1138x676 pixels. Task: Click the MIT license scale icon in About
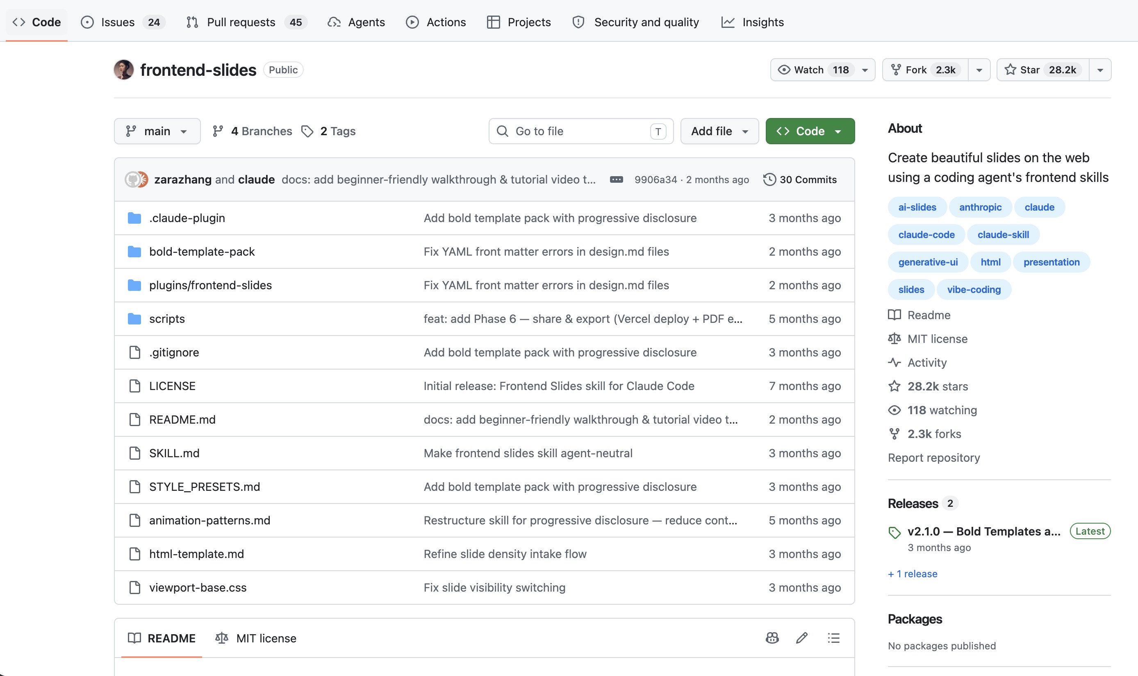894,338
